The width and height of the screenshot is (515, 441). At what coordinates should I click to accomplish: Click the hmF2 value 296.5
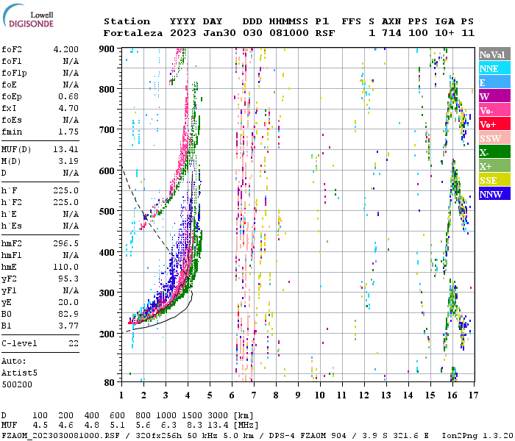coord(66,243)
